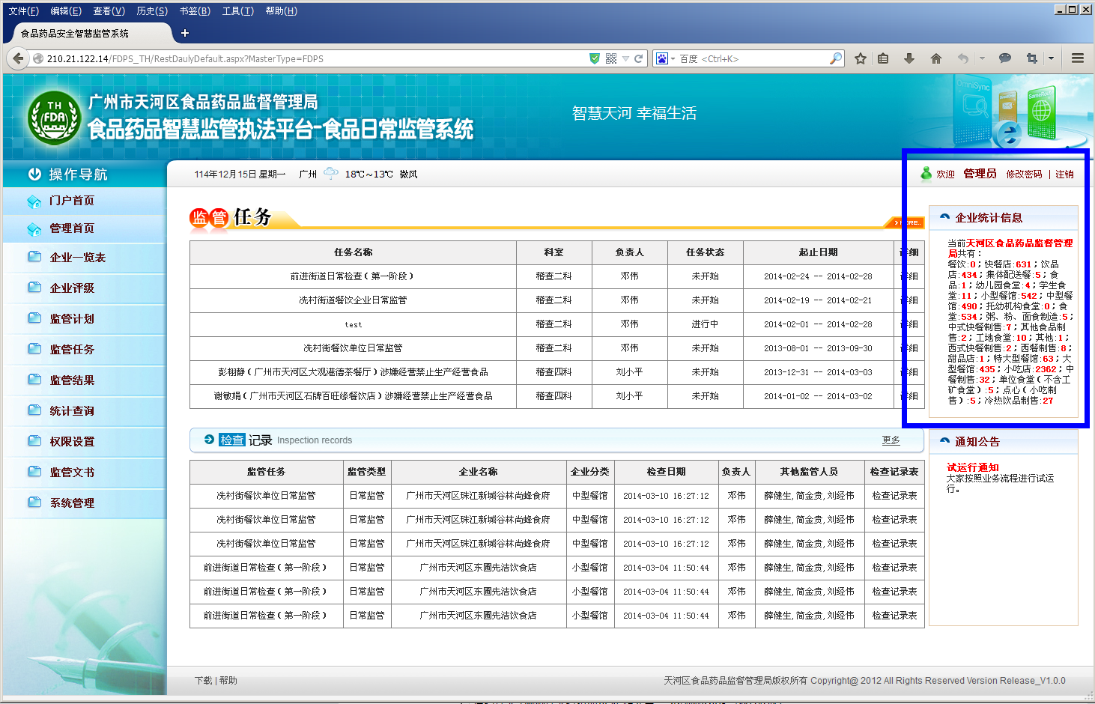The height and width of the screenshot is (704, 1095).
Task: Open the 编辑(E) menu
Action: (x=66, y=10)
